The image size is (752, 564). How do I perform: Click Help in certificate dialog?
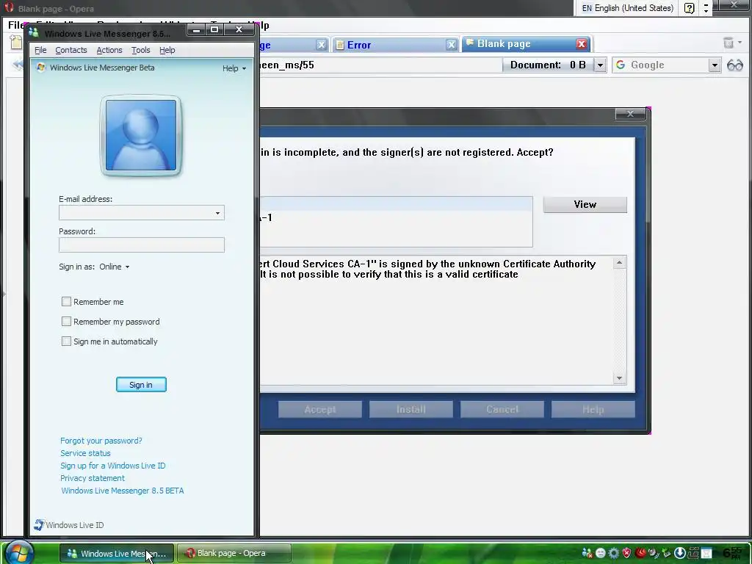(x=593, y=409)
